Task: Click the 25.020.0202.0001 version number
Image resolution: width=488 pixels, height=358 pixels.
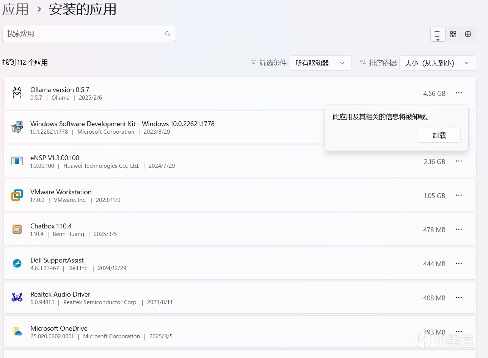Action: pyautogui.click(x=52, y=336)
